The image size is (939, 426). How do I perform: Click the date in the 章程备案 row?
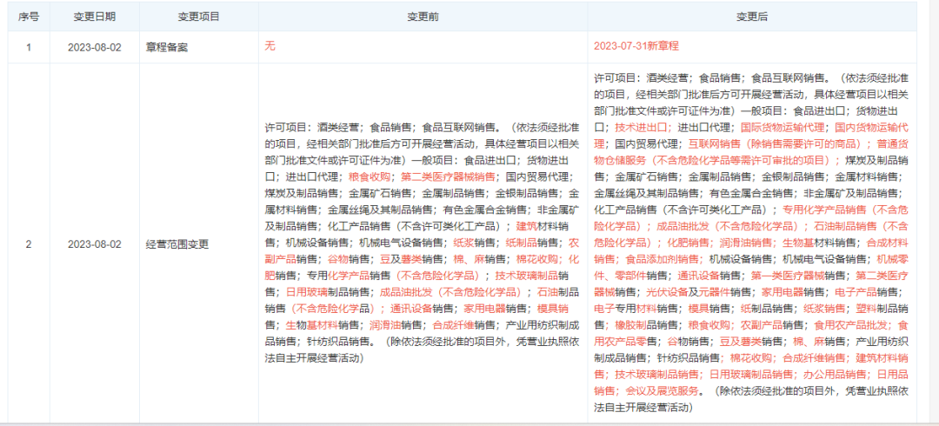click(94, 47)
